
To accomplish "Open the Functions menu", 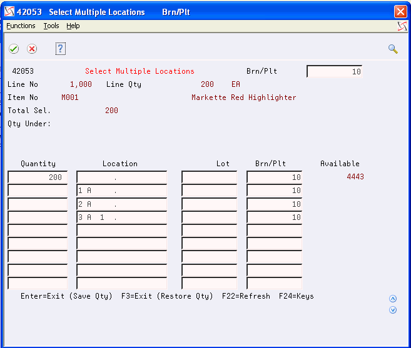I will pyautogui.click(x=21, y=26).
